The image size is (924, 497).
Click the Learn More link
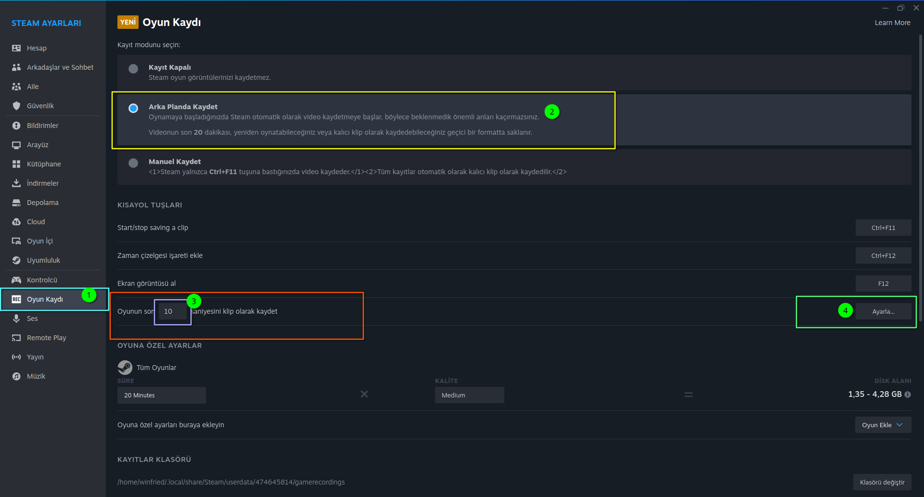point(892,23)
